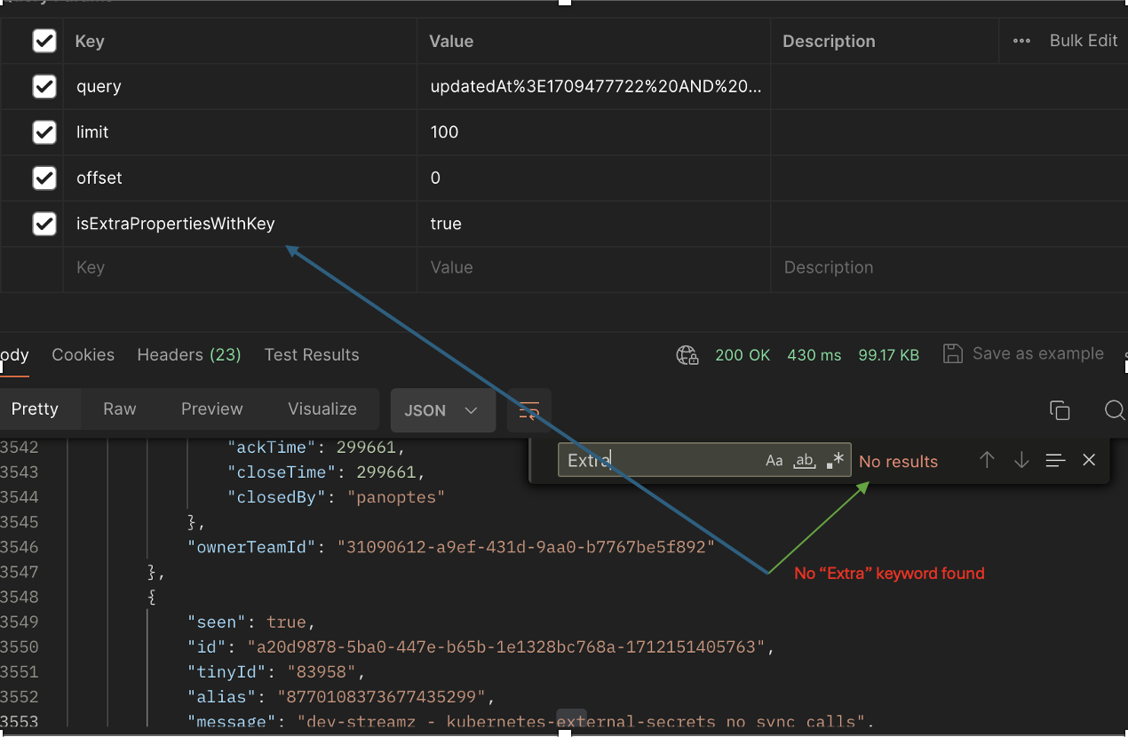The height and width of the screenshot is (737, 1128).
Task: Toggle Match Case (Aa) in find box
Action: coord(775,461)
